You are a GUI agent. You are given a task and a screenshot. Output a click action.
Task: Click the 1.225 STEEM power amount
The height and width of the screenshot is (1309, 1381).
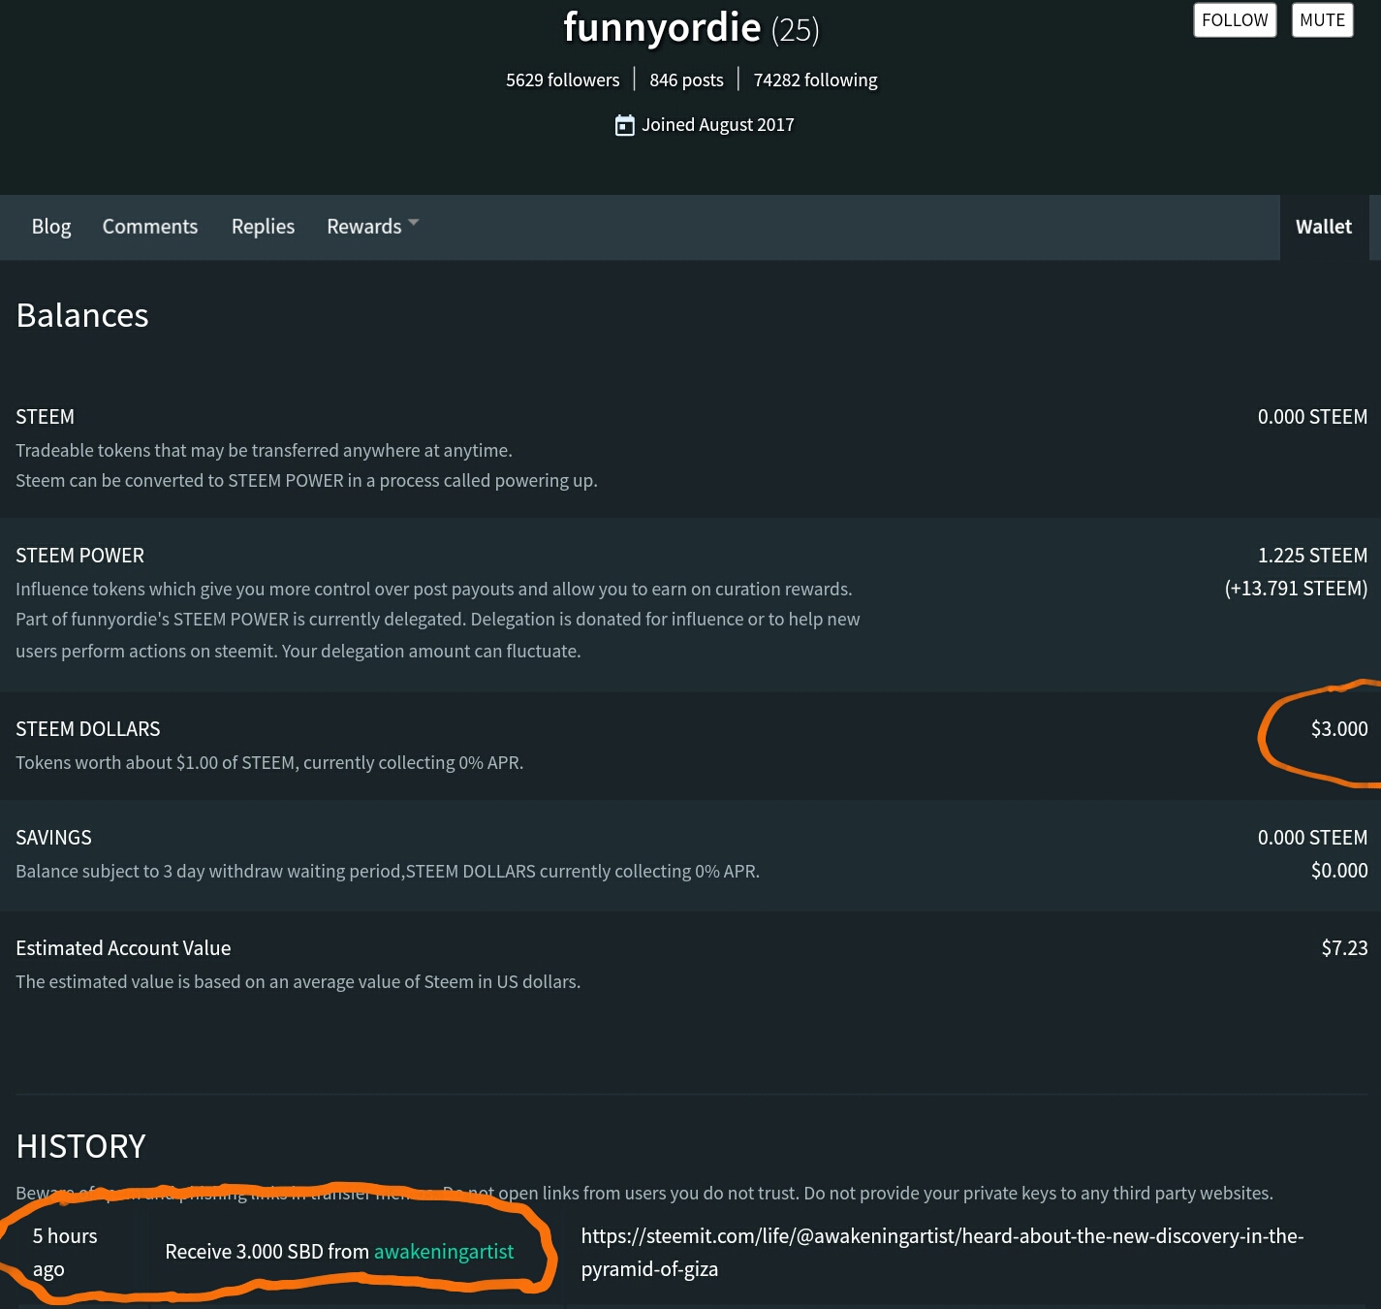(1312, 556)
